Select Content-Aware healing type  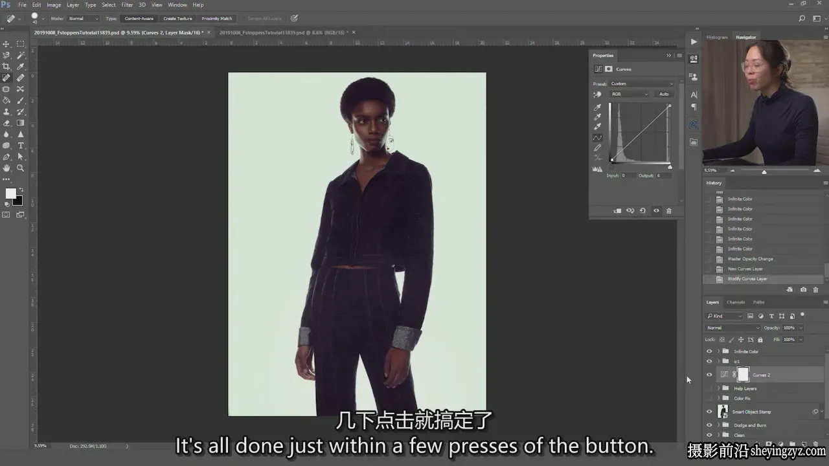[x=139, y=19]
